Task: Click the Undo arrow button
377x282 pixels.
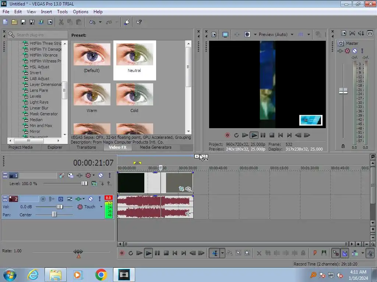Action: [92, 22]
